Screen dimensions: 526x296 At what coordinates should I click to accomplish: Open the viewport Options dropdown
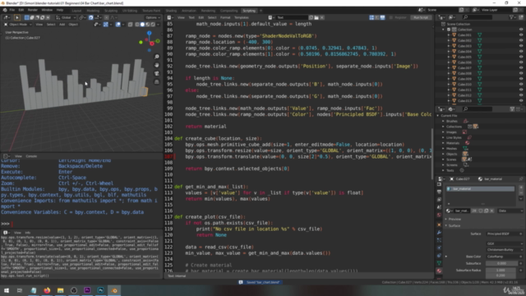point(153,17)
